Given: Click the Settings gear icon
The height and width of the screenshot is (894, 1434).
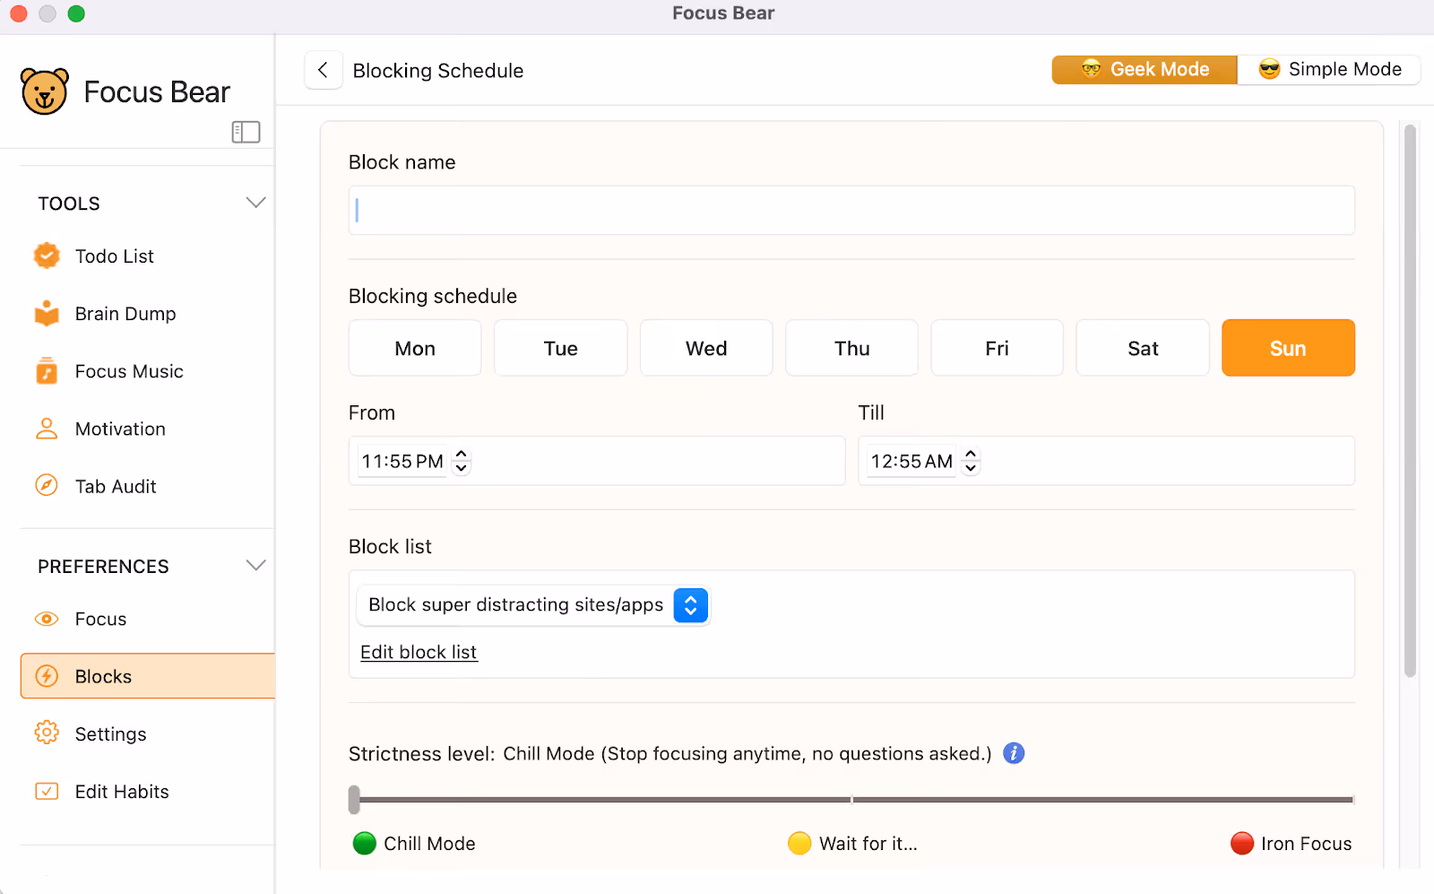Looking at the screenshot, I should coord(47,733).
